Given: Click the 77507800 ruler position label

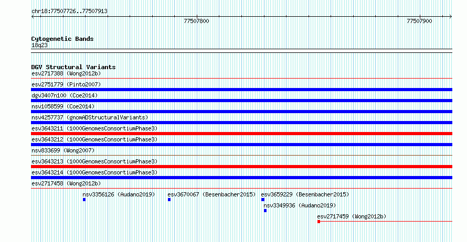Looking at the screenshot, I should pyautogui.click(x=197, y=21).
